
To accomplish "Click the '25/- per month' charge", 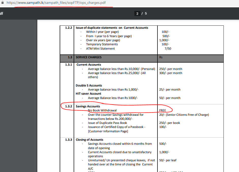I will click(x=170, y=90).
